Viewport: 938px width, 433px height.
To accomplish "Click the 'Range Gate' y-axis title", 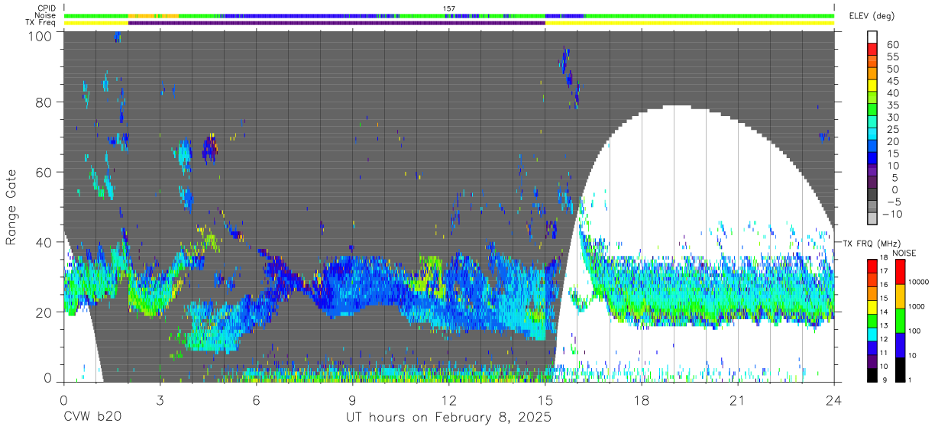I will point(11,207).
